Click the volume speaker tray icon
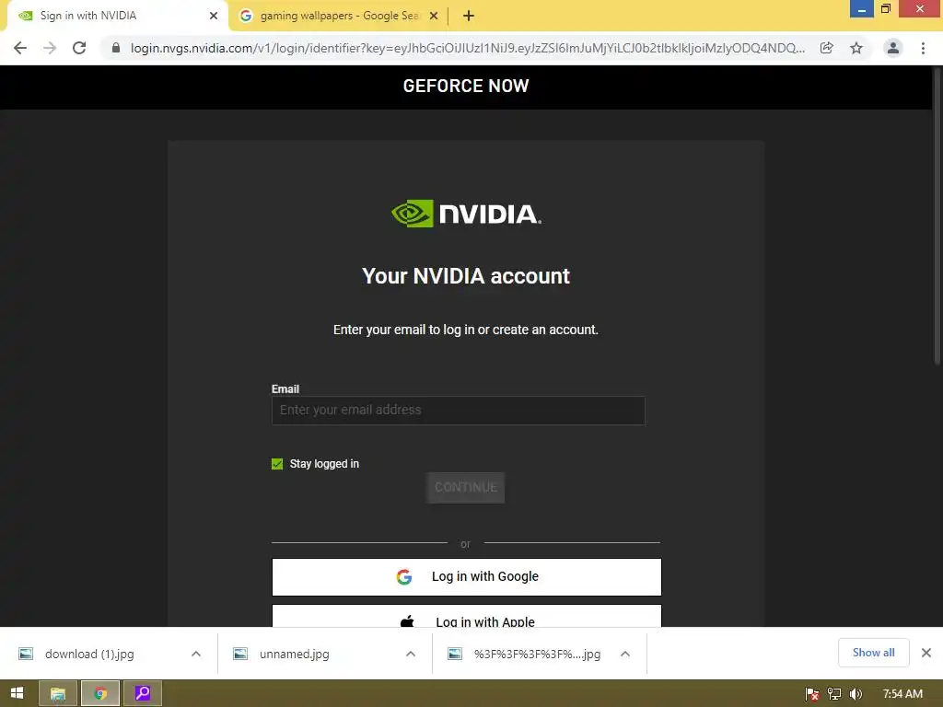The height and width of the screenshot is (707, 943). coord(856,694)
